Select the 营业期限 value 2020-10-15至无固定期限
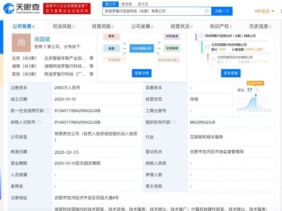This screenshot has height=211, width=282. coord(77,163)
